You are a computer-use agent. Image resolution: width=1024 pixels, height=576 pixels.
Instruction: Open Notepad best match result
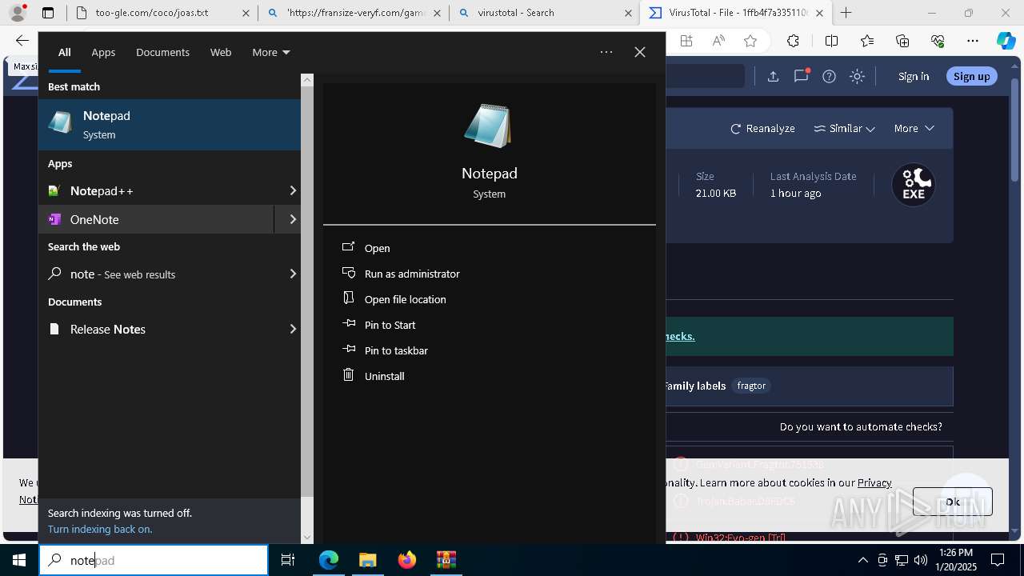[169, 125]
